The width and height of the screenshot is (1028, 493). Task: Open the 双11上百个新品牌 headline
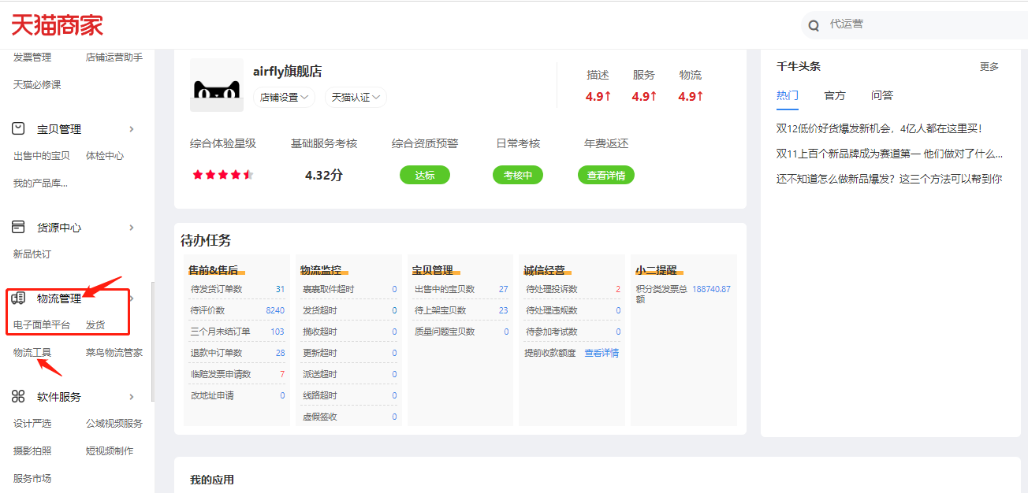click(x=889, y=154)
